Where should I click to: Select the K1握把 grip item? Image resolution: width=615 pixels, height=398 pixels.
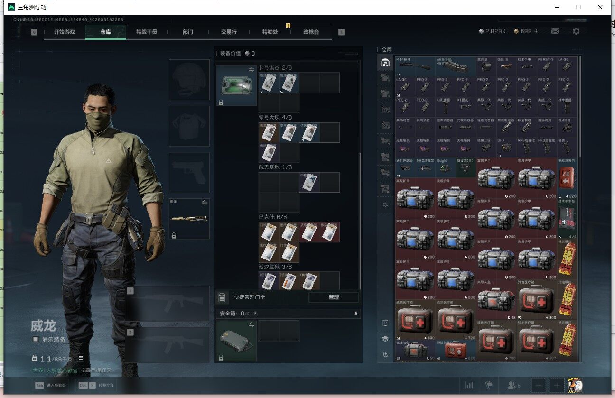pos(466,107)
